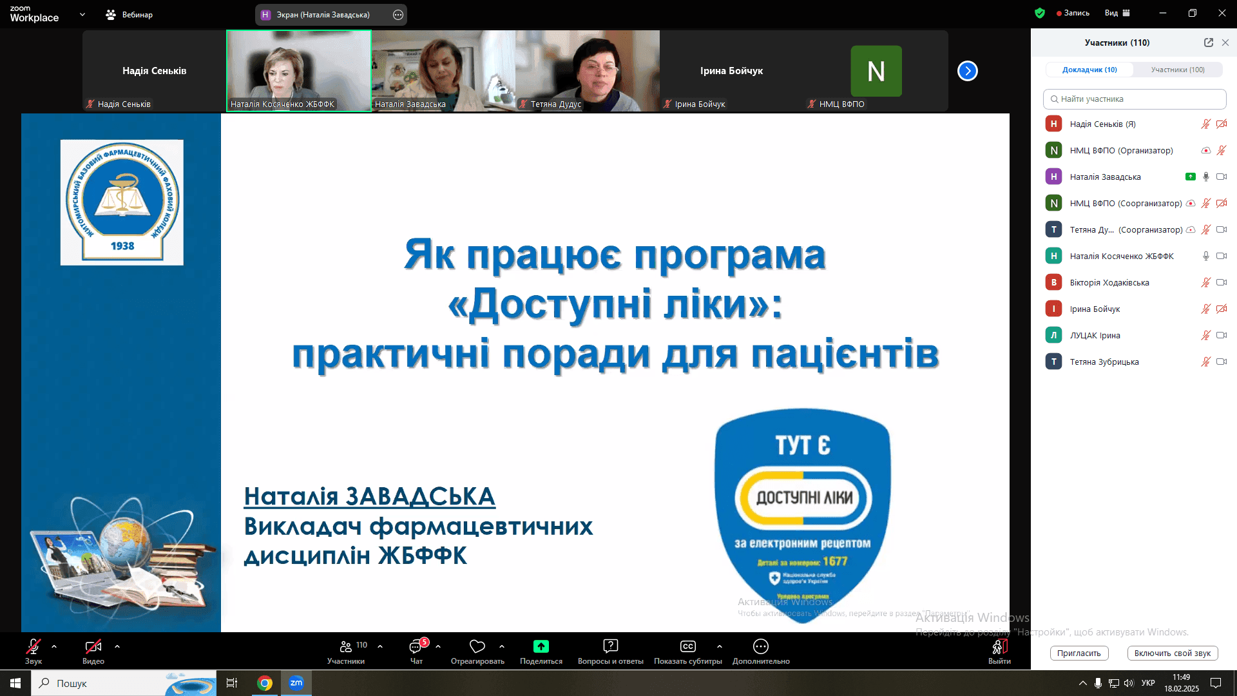Open screen share options ellipsis for Наталія Завадська
Screen dimensions: 1237x696
(398, 15)
